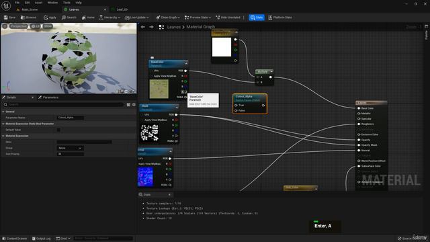Click Roughness input pin on Leaves node
The width and height of the screenshot is (430, 242).
pos(359,124)
